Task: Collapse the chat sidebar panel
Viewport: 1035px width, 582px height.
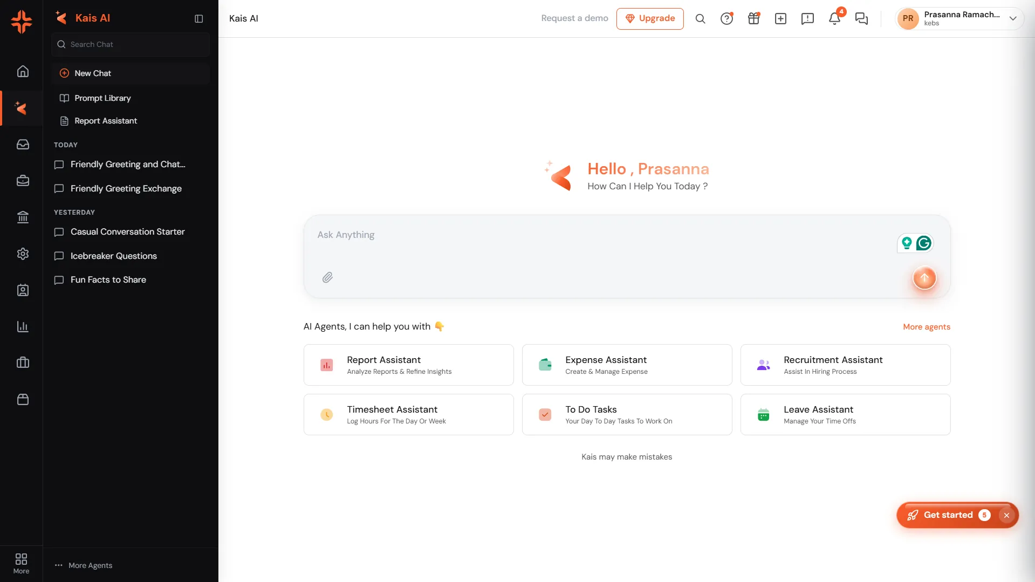Action: tap(198, 18)
